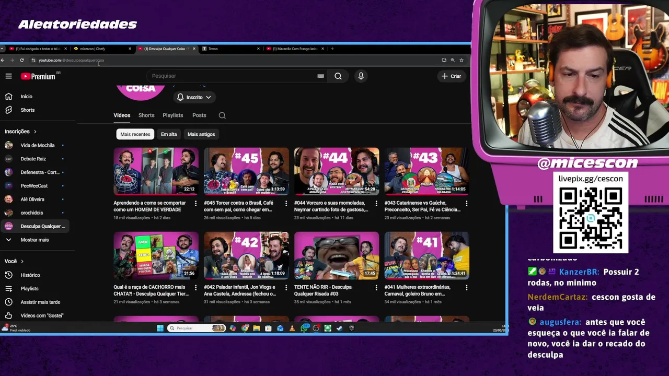Screen dimensions: 669x376
Task: Expand the Você section chevron
Action: click(22, 261)
